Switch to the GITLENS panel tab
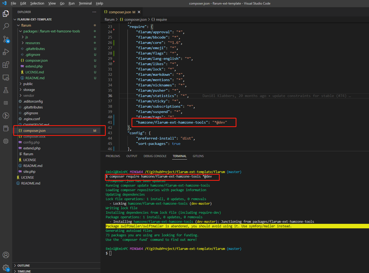The height and width of the screenshot is (273, 369). tap(198, 156)
